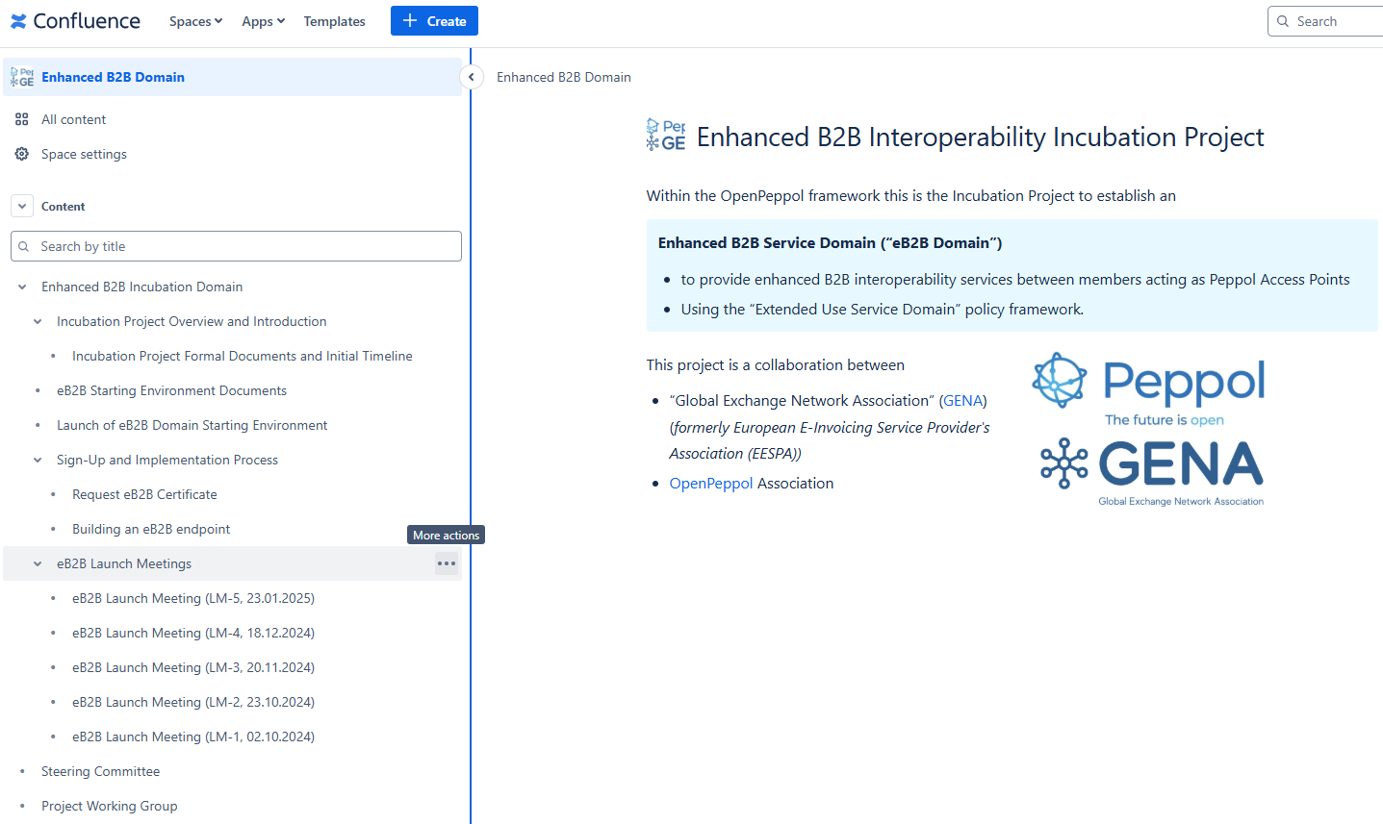1383x824 pixels.
Task: Click the All content grid icon
Action: (x=22, y=119)
